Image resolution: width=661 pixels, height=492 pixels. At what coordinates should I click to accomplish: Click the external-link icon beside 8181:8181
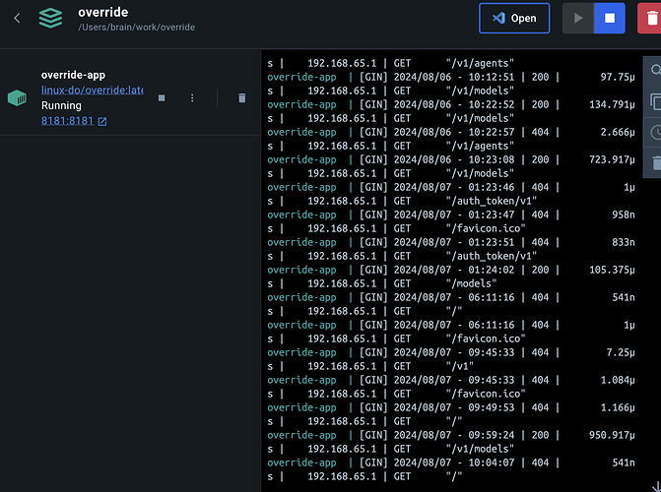pyautogui.click(x=102, y=121)
